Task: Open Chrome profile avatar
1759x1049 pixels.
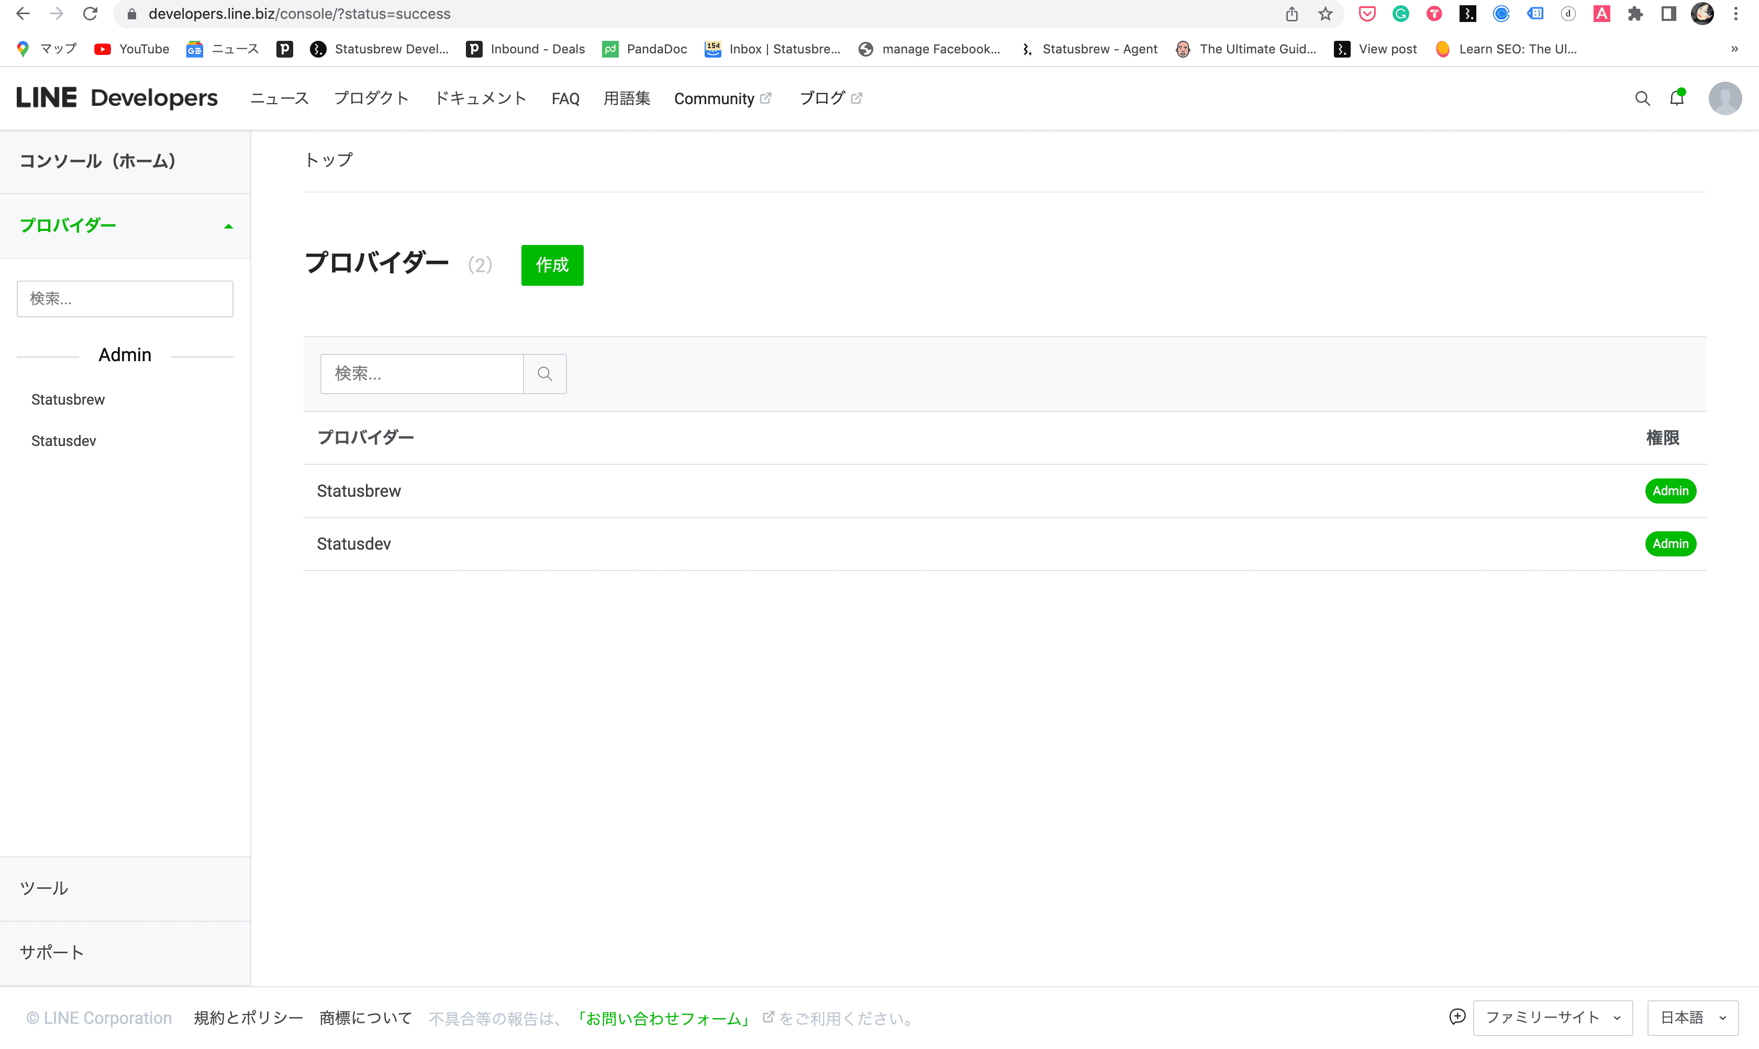Action: pyautogui.click(x=1702, y=14)
